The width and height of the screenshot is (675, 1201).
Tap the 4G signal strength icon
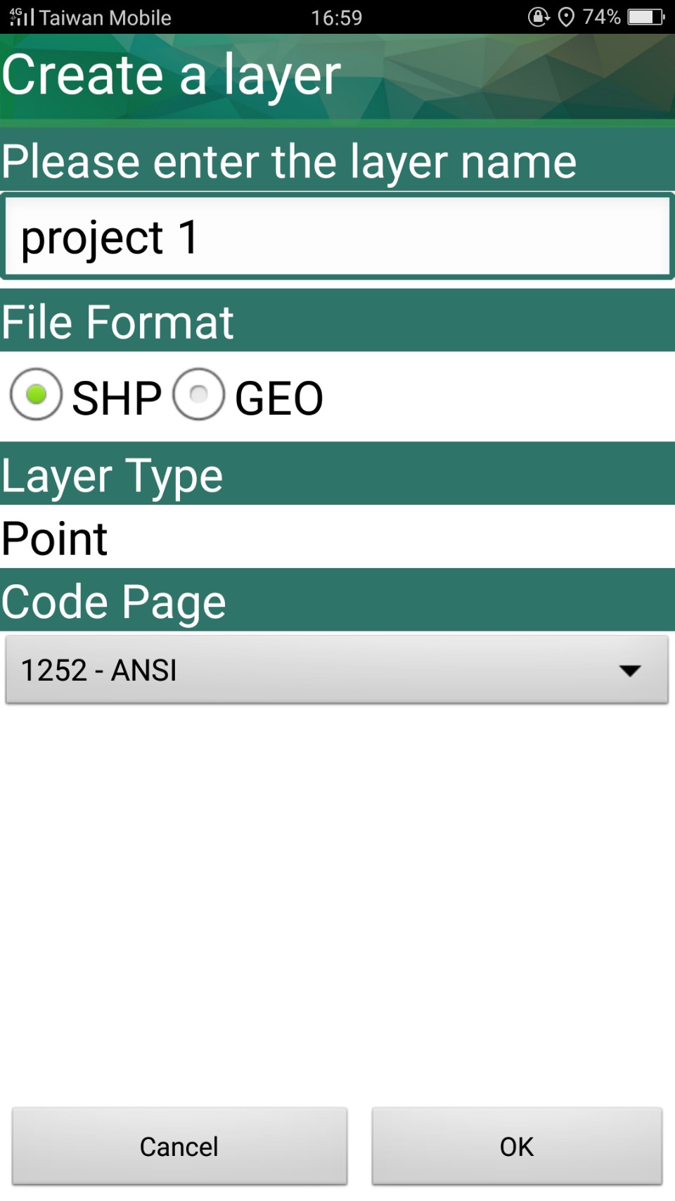pos(21,17)
